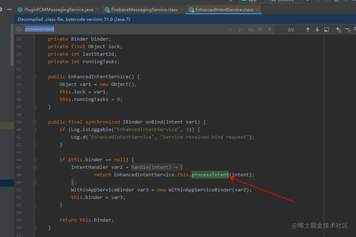The width and height of the screenshot is (356, 237).
Task: Click the runningTasks field declaration line 31
Action: point(84,62)
